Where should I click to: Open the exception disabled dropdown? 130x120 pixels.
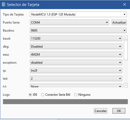click(x=76, y=63)
